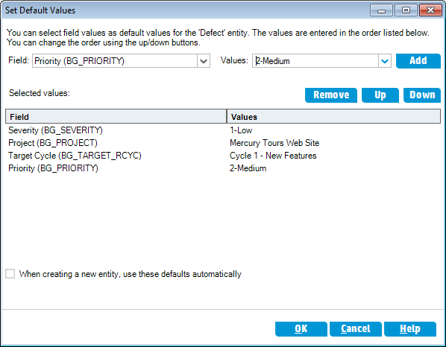The height and width of the screenshot is (347, 446).
Task: Select the Project (BG_PROJECT) row
Action: point(223,143)
